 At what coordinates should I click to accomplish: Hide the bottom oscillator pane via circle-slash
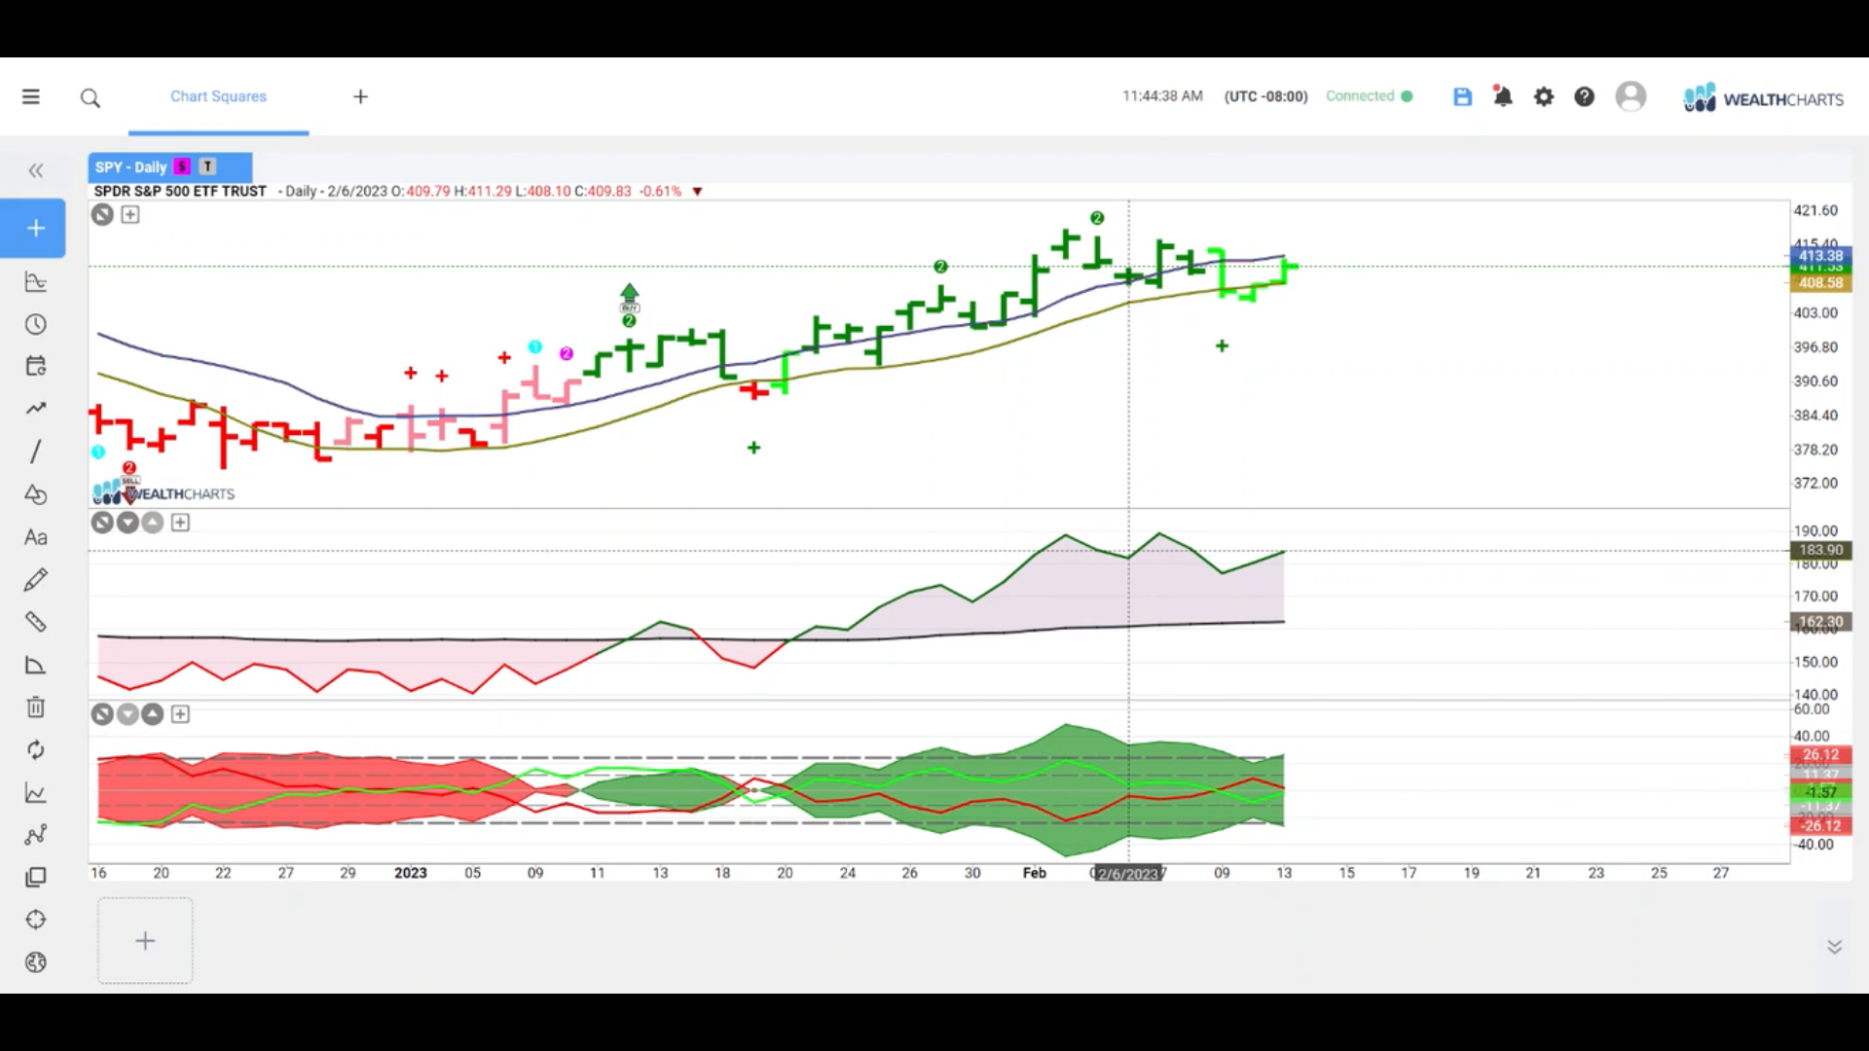tap(102, 714)
